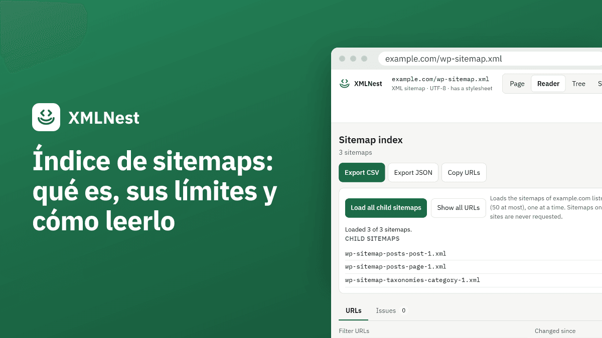The height and width of the screenshot is (338, 602).
Task: Click the large XMLNest logo on the green banner
Action: point(46,117)
